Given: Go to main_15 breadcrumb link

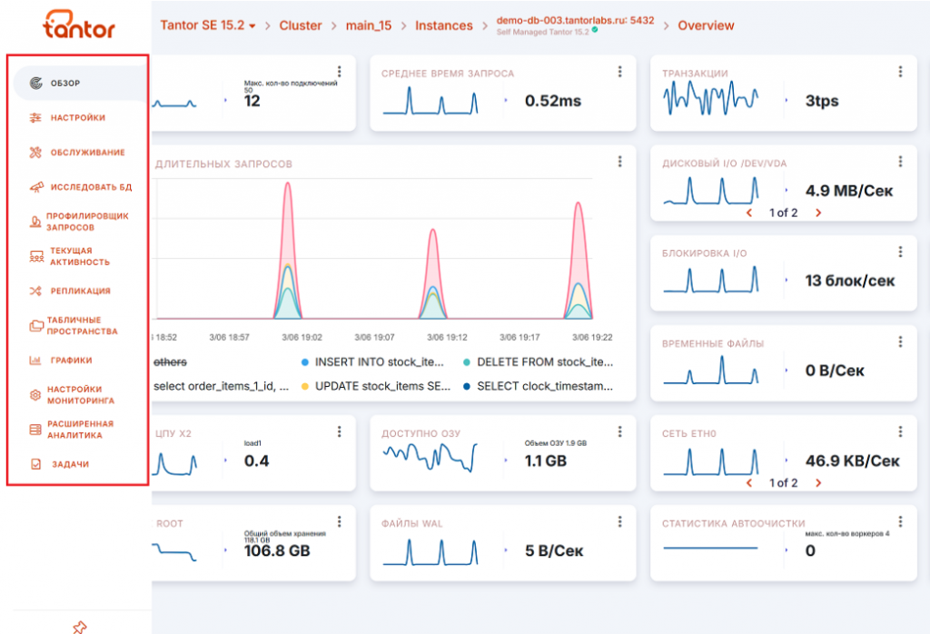Looking at the screenshot, I should click(x=369, y=25).
